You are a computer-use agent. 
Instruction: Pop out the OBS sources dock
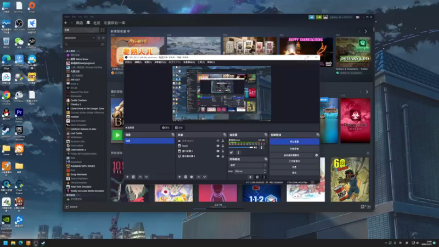[x=224, y=135]
